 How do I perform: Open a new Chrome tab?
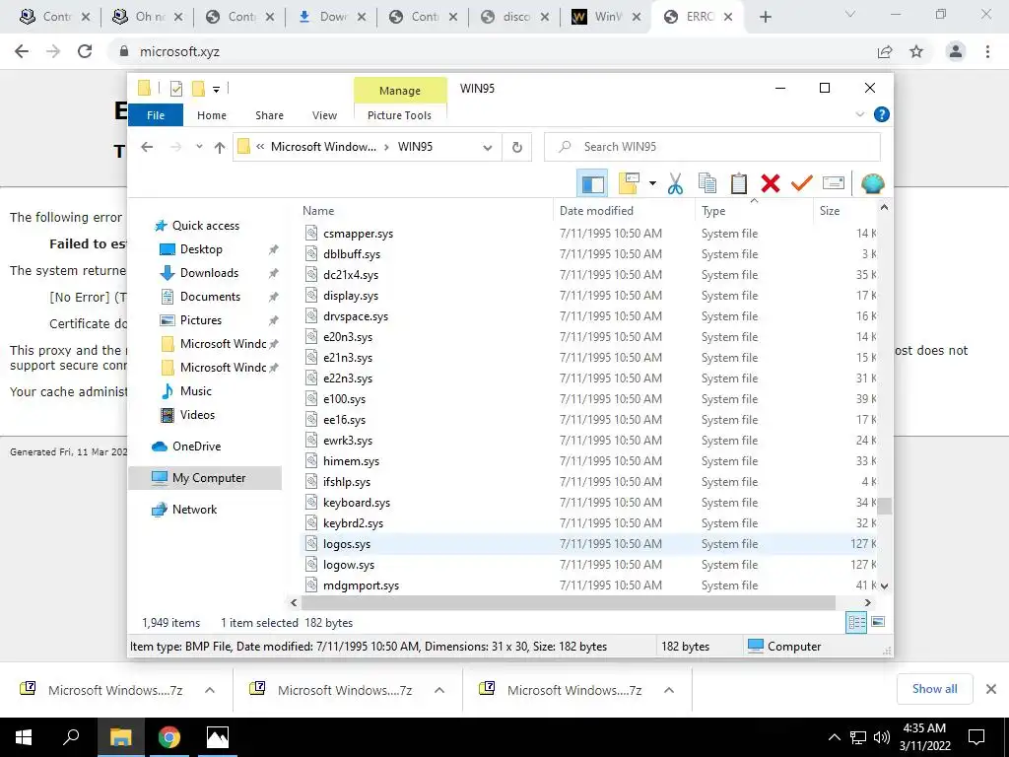(765, 17)
